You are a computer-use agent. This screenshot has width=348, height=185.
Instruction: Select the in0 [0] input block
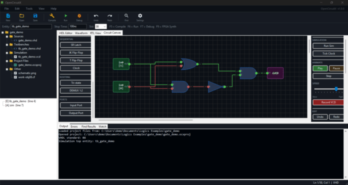[121, 86]
